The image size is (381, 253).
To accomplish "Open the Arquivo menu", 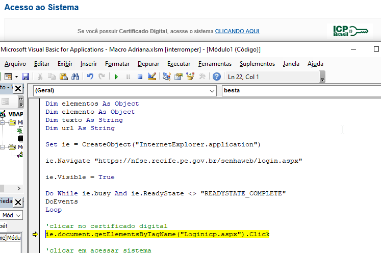I will click(15, 64).
